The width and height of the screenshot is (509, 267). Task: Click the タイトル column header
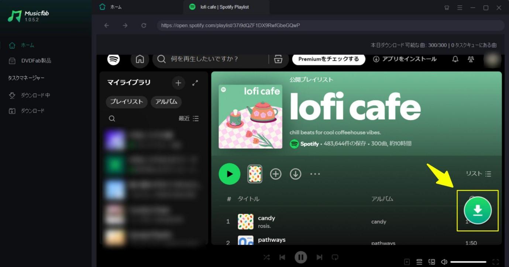pyautogui.click(x=248, y=199)
